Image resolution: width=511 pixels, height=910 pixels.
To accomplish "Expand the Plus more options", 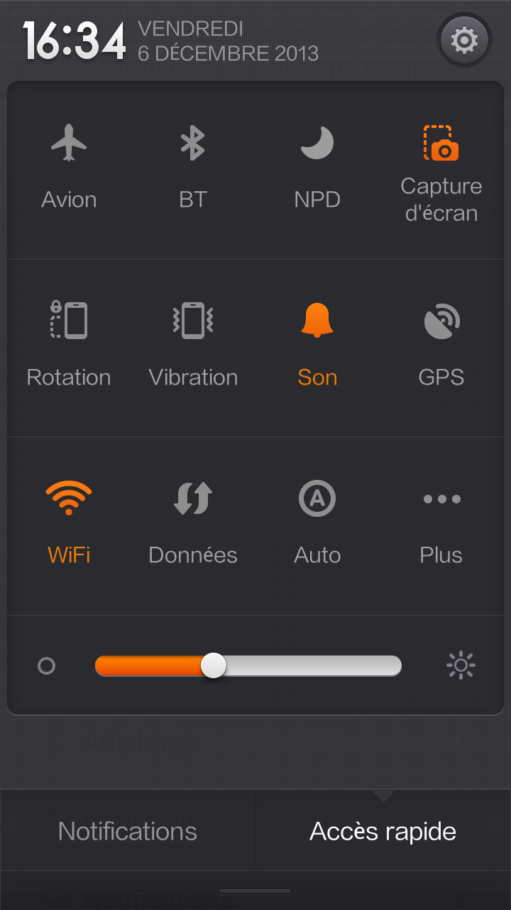I will (x=441, y=499).
